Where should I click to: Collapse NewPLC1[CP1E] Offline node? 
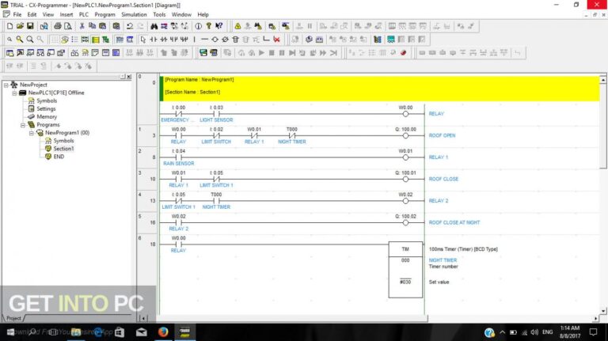(x=14, y=93)
